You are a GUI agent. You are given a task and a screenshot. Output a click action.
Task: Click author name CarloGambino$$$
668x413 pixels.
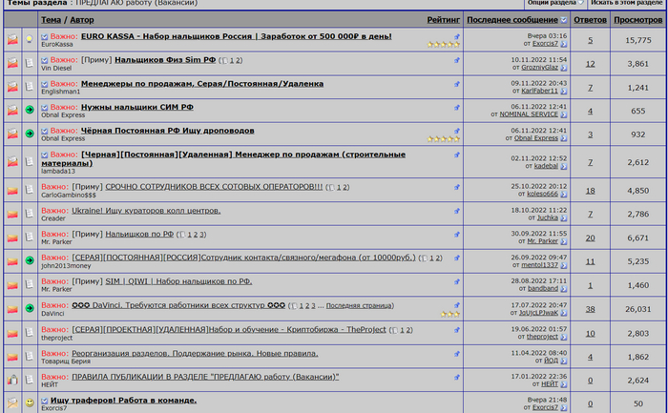69,195
